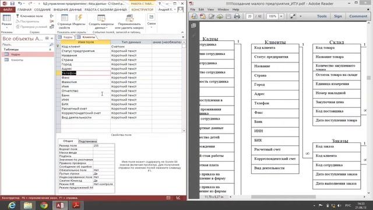Click Переименовать или удалить макрос
Image resolution: width=373 pixels, height=210 pixels.
click(x=129, y=22)
